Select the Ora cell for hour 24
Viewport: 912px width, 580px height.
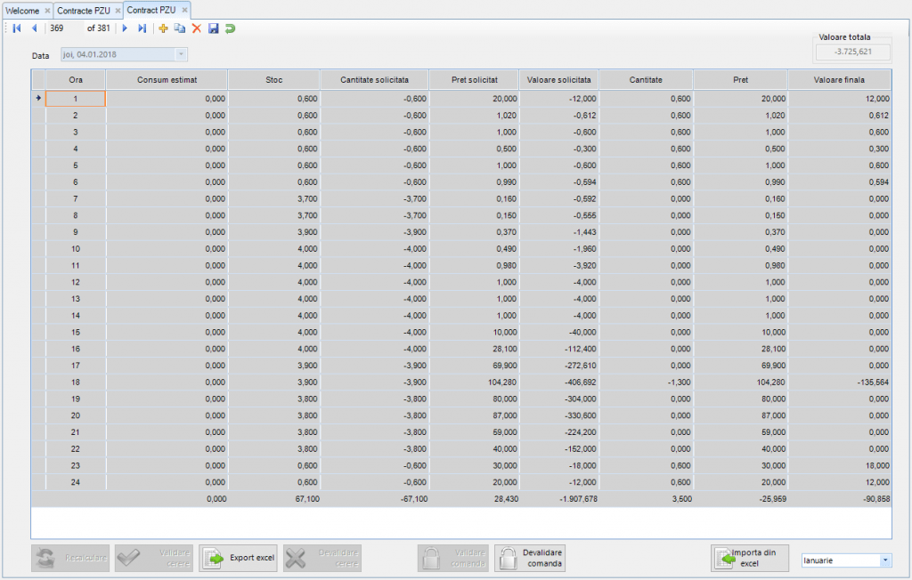coord(76,482)
